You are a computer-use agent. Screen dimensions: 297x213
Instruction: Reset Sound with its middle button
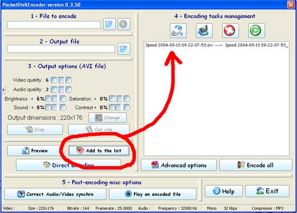pyautogui.click(x=54, y=107)
